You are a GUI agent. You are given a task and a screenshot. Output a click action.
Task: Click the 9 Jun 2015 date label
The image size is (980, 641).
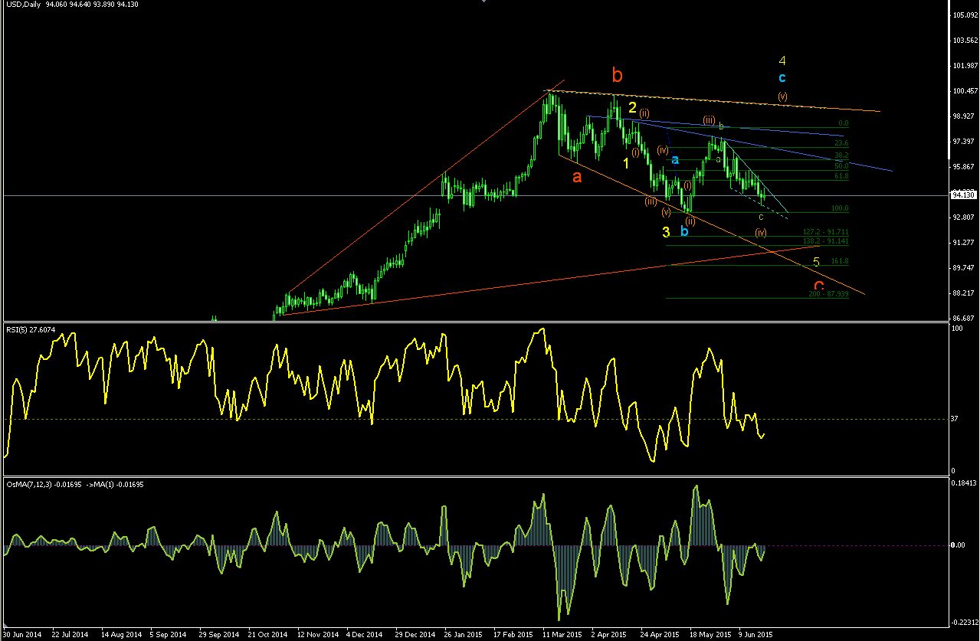(755, 635)
